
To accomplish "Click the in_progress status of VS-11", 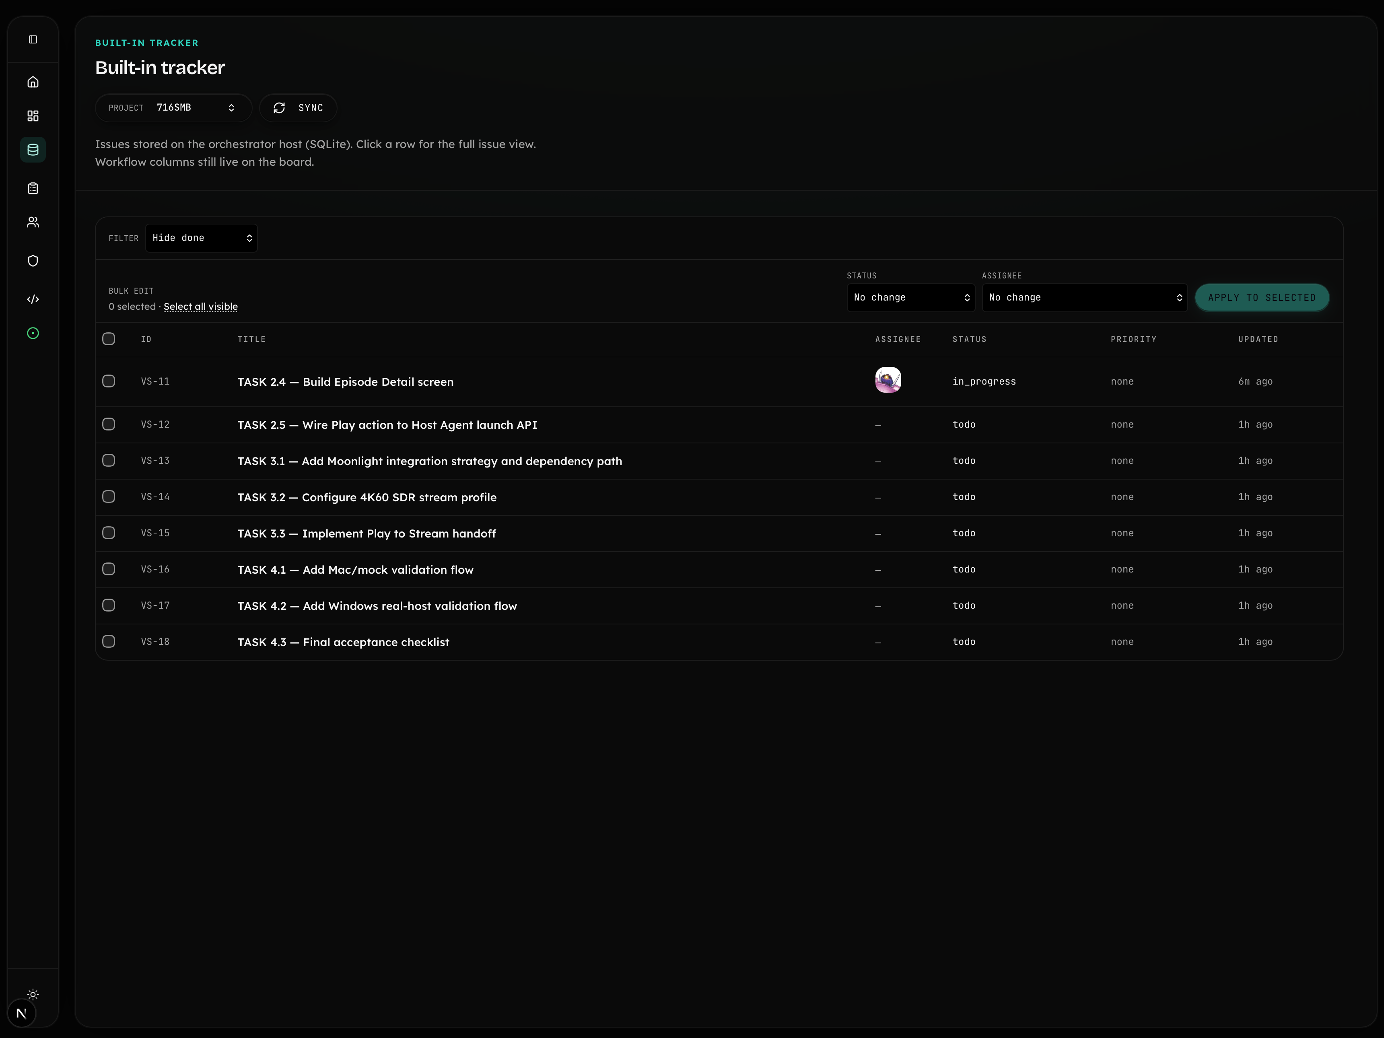I will (984, 382).
